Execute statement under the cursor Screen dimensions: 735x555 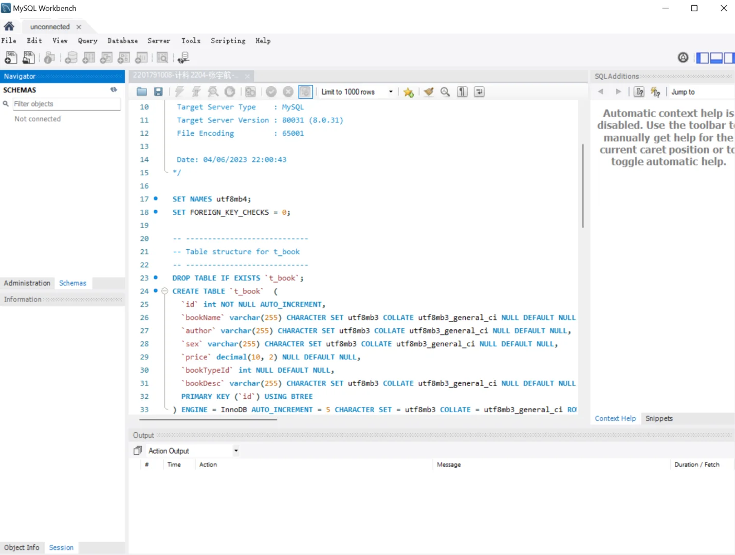(196, 92)
